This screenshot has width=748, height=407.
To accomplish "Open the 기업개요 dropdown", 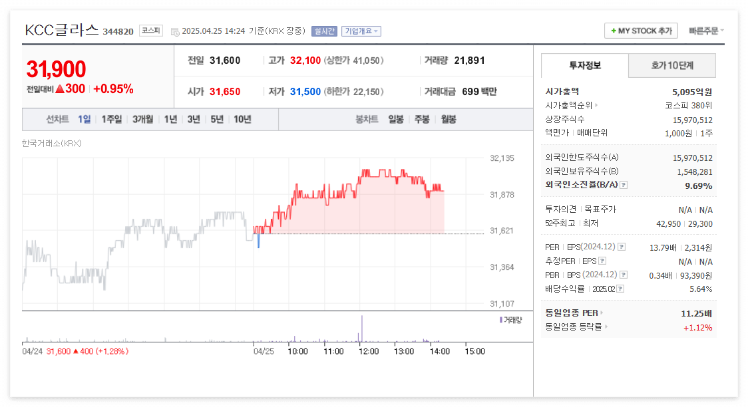I will [360, 31].
